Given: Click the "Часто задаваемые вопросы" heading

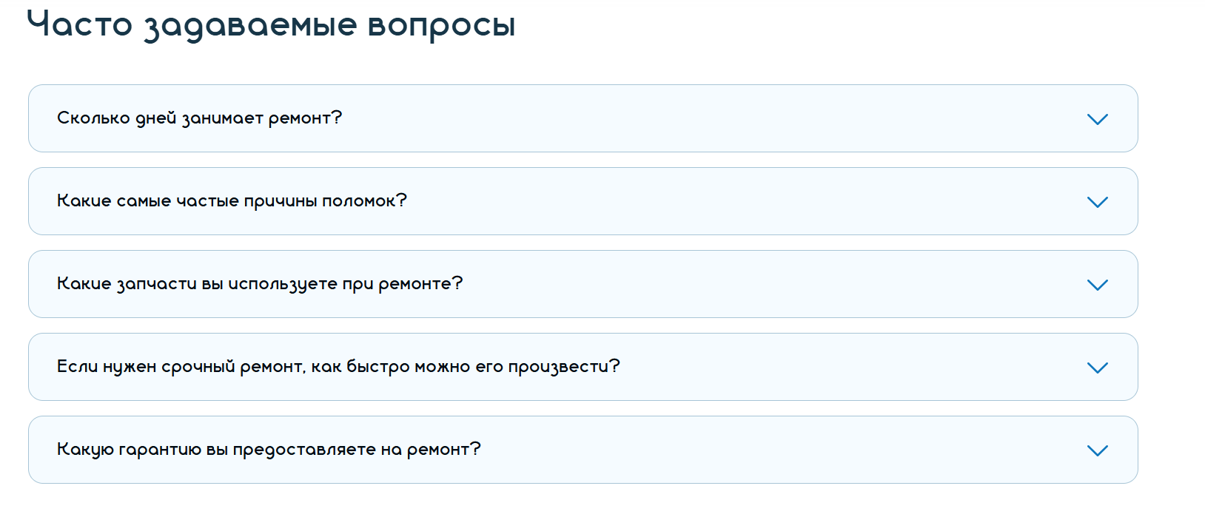Looking at the screenshot, I should point(271,25).
